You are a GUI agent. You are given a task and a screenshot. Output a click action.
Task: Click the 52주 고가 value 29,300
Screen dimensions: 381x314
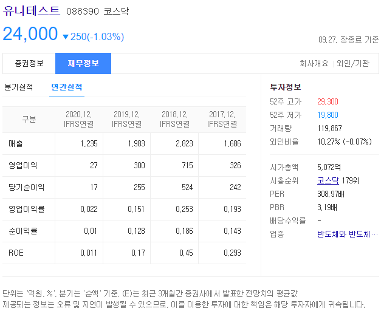(328, 101)
